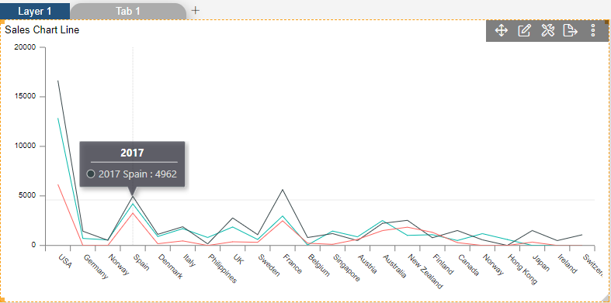611x303 pixels.
Task: Click the 20000 y-axis label
Action: (x=25, y=47)
